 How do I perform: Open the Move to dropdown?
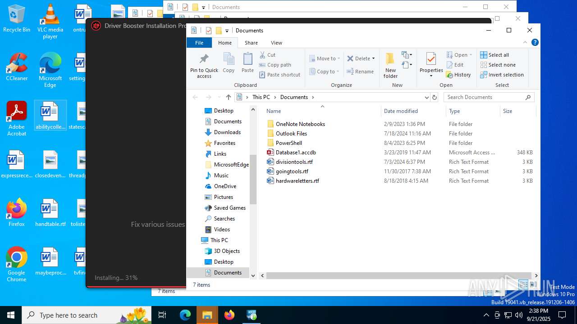click(324, 58)
